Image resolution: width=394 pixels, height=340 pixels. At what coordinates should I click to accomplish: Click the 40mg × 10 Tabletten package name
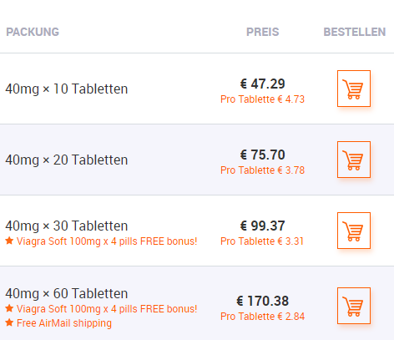[x=67, y=89]
